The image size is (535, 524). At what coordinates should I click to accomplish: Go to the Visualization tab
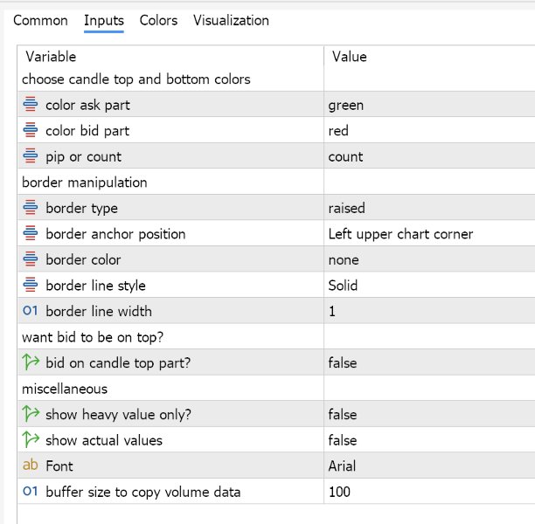coord(231,20)
